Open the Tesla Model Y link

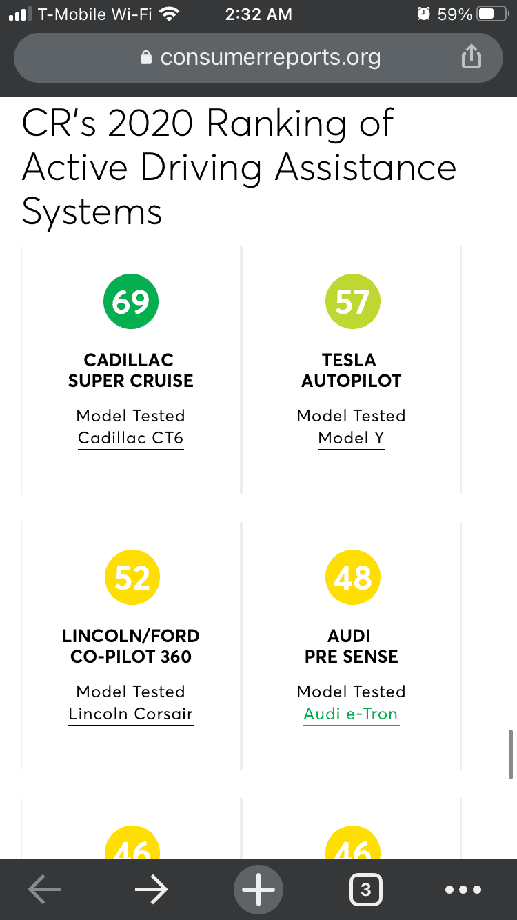(x=351, y=438)
